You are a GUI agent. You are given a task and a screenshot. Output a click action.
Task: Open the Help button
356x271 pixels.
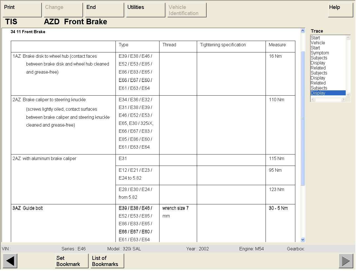click(x=341, y=10)
